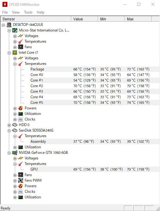This screenshot has height=211, width=160.
Task: Click the Value column header
Action: (84, 19)
